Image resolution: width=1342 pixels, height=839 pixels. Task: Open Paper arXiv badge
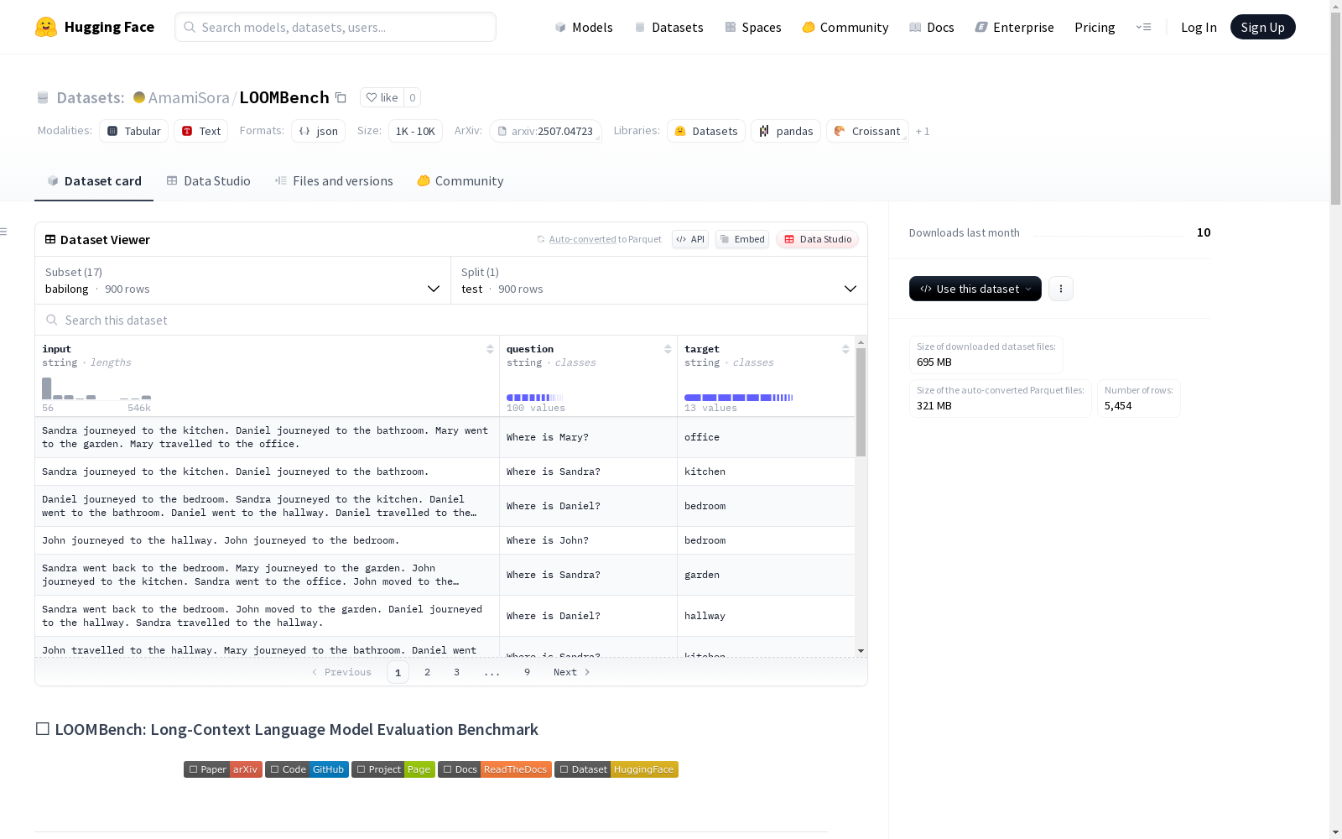click(223, 769)
